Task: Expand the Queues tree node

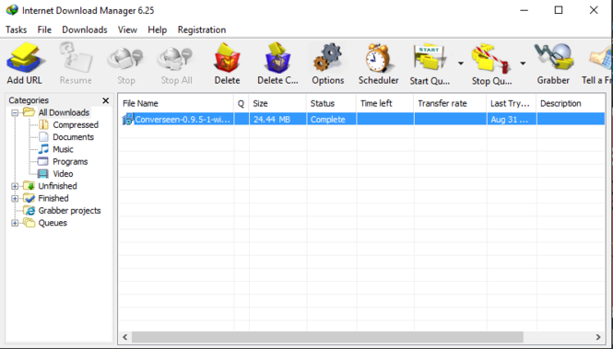Action: [x=15, y=223]
